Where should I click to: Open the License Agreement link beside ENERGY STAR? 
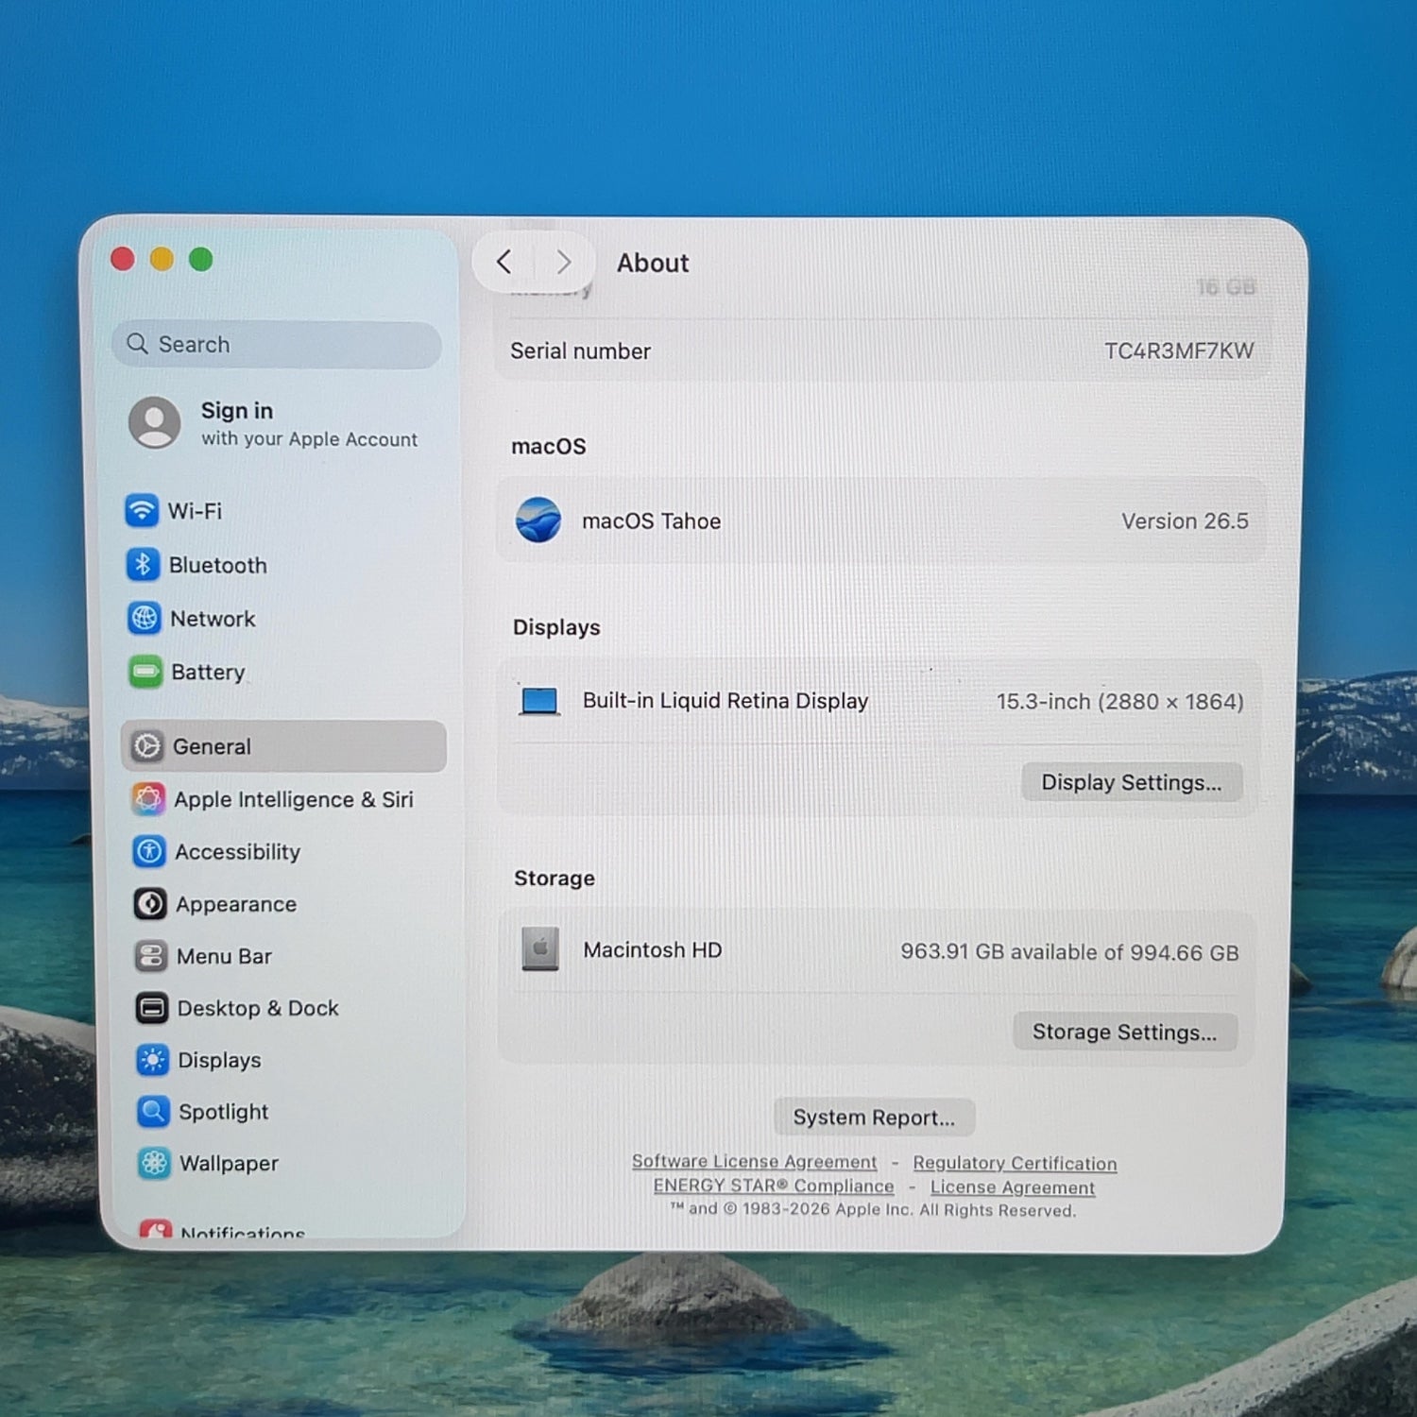[1013, 1187]
